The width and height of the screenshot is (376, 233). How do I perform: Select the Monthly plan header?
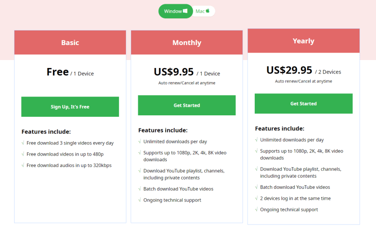click(x=187, y=43)
